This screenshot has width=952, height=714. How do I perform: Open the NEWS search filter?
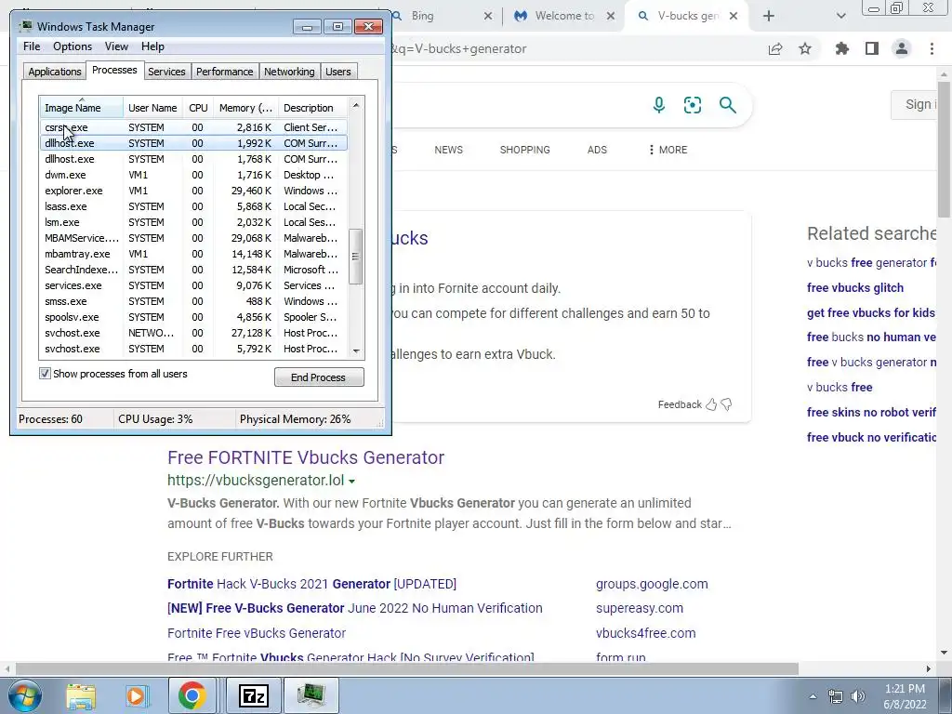(x=448, y=150)
